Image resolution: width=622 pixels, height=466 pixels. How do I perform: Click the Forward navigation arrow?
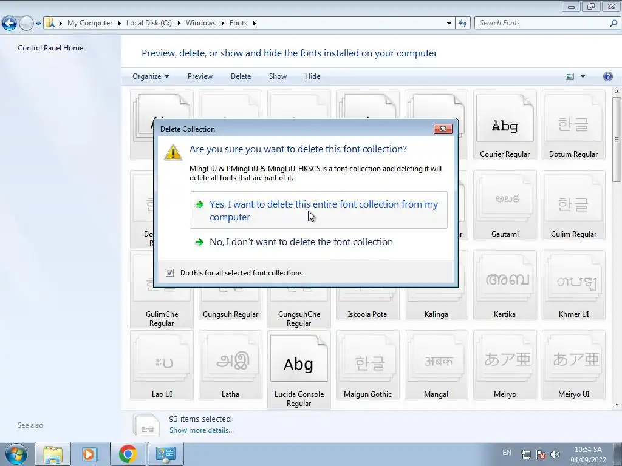[26, 24]
